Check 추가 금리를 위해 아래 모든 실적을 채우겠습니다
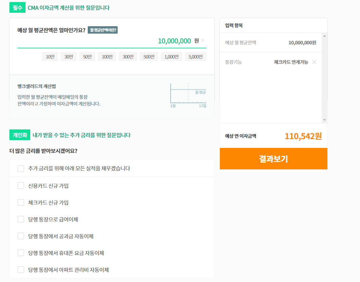Screen dimensions: 360x282 tap(21, 168)
